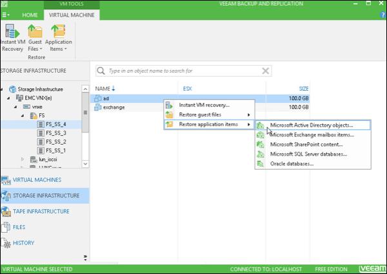The width and height of the screenshot is (387, 274).
Task: Click the Files view icon
Action: click(6, 227)
